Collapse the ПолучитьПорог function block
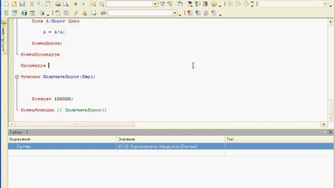Viewport: 335px width, 188px height. coord(17,77)
